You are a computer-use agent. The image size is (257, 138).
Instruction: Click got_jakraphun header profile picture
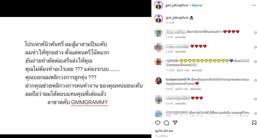pos(158,5)
